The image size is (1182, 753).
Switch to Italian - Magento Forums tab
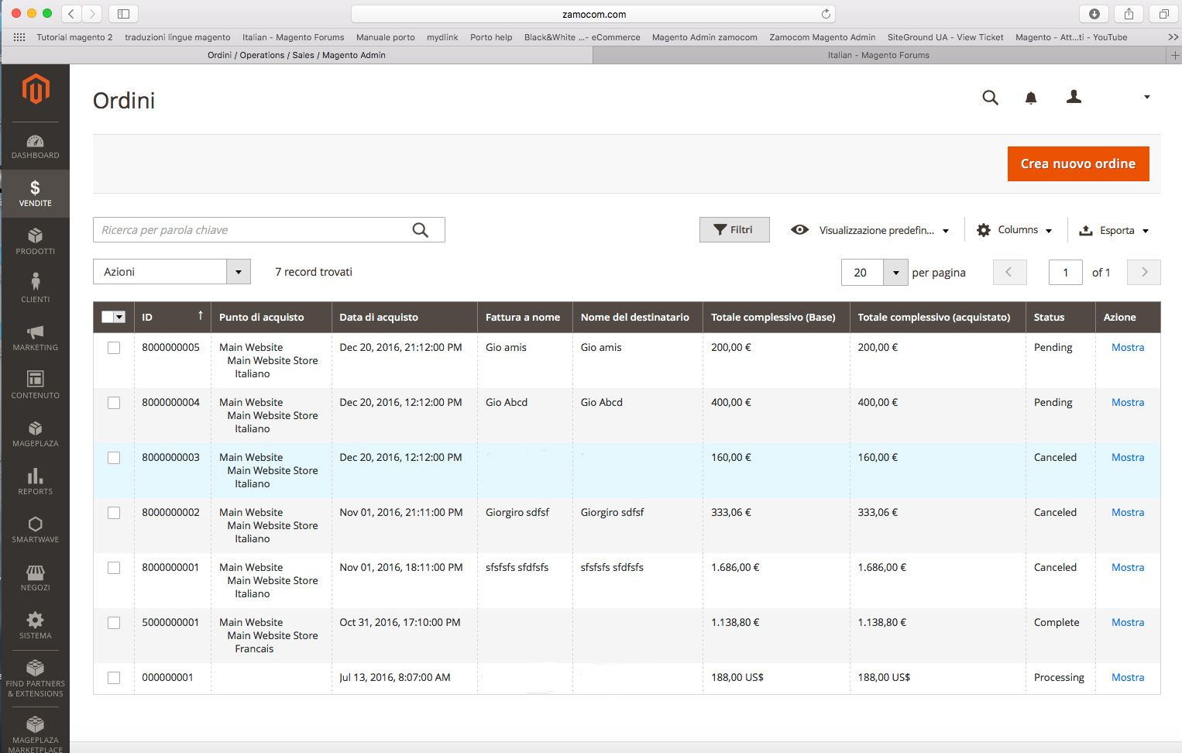coord(878,55)
